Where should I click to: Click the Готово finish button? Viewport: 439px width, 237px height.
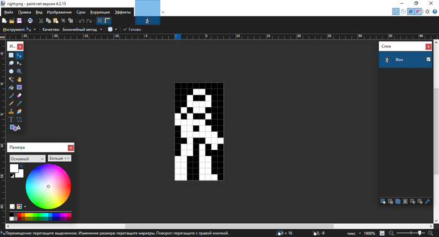tap(132, 29)
